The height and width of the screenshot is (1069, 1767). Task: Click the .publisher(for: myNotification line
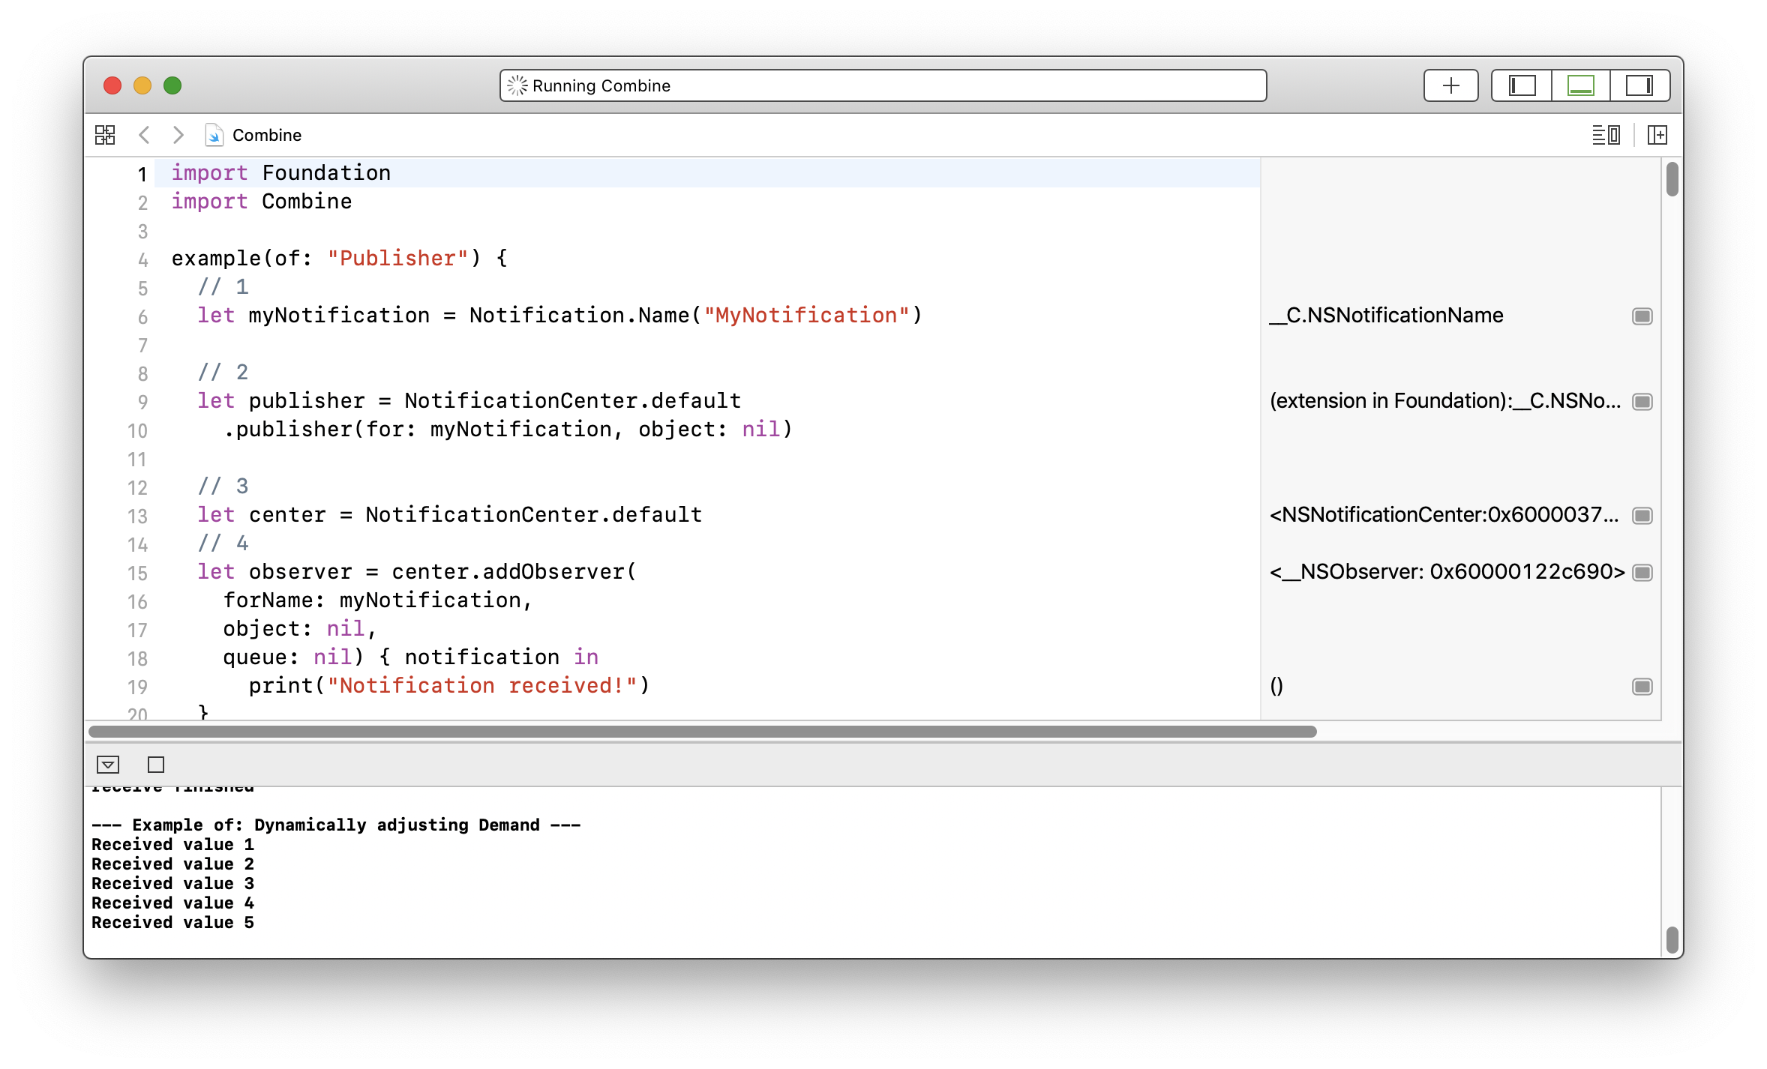click(508, 430)
